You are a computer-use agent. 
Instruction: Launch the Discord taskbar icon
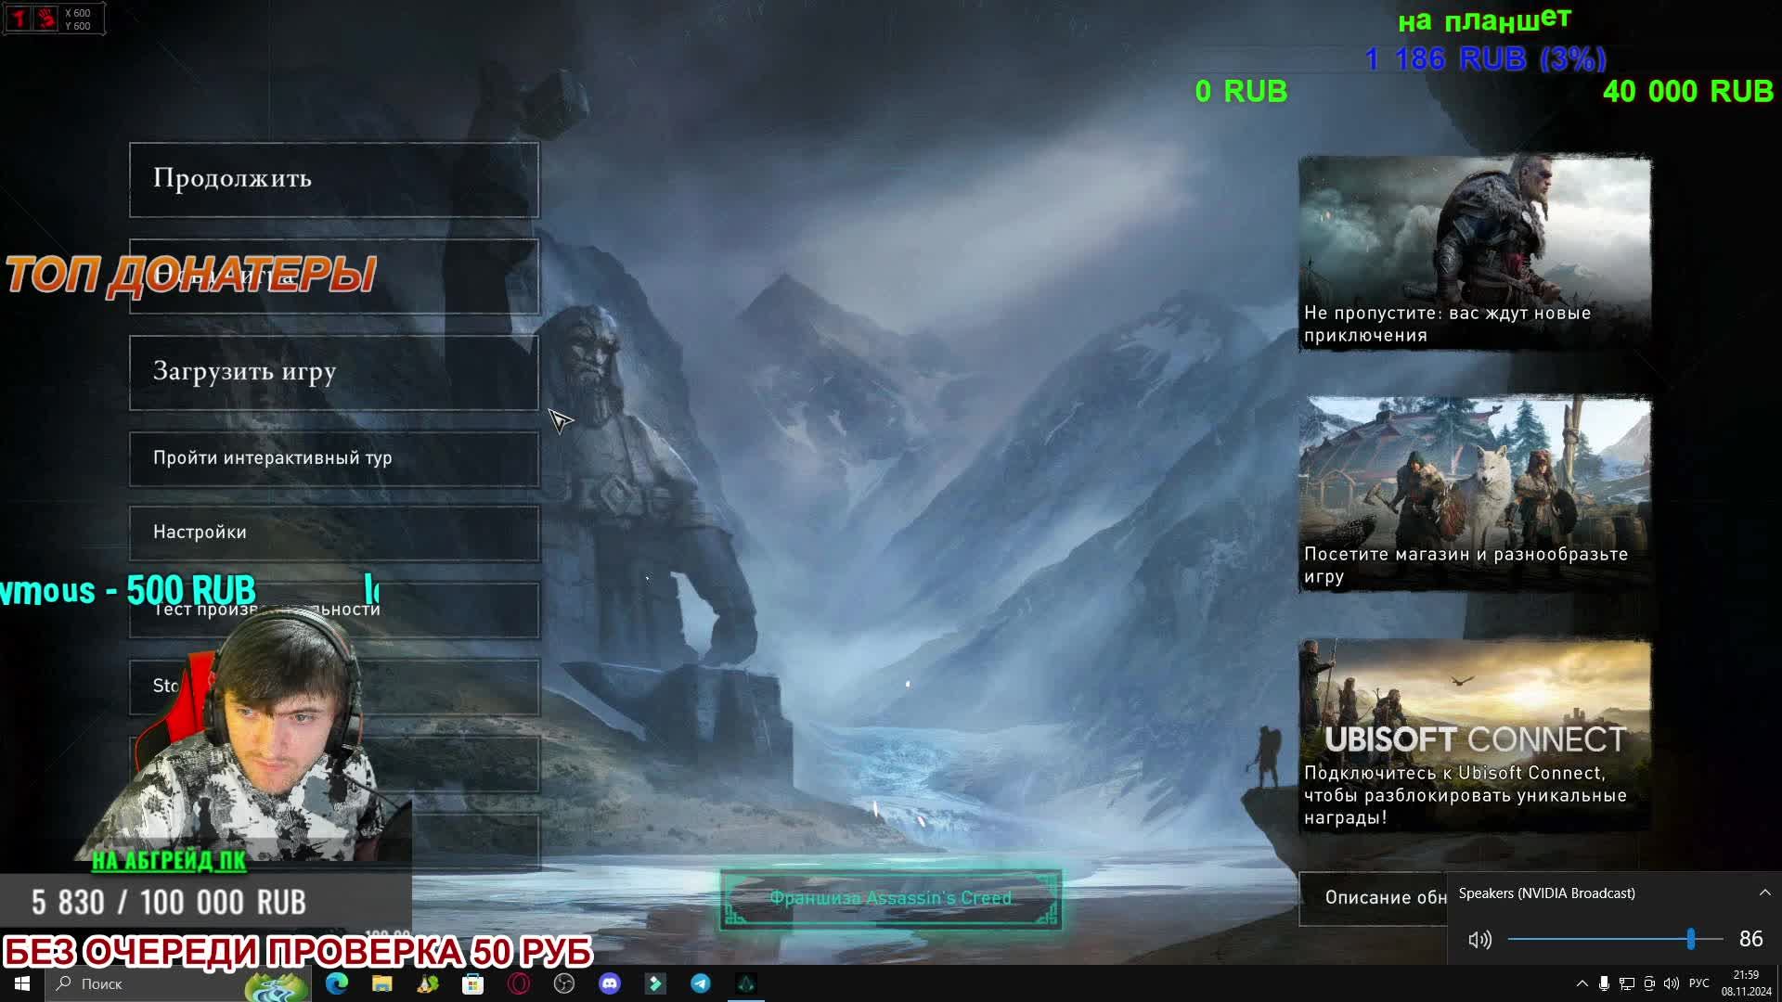tap(610, 983)
